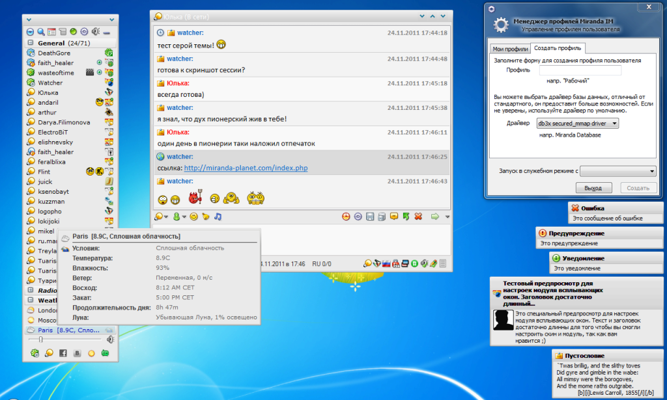Click the red X close icon in chat toolbar

418,217
